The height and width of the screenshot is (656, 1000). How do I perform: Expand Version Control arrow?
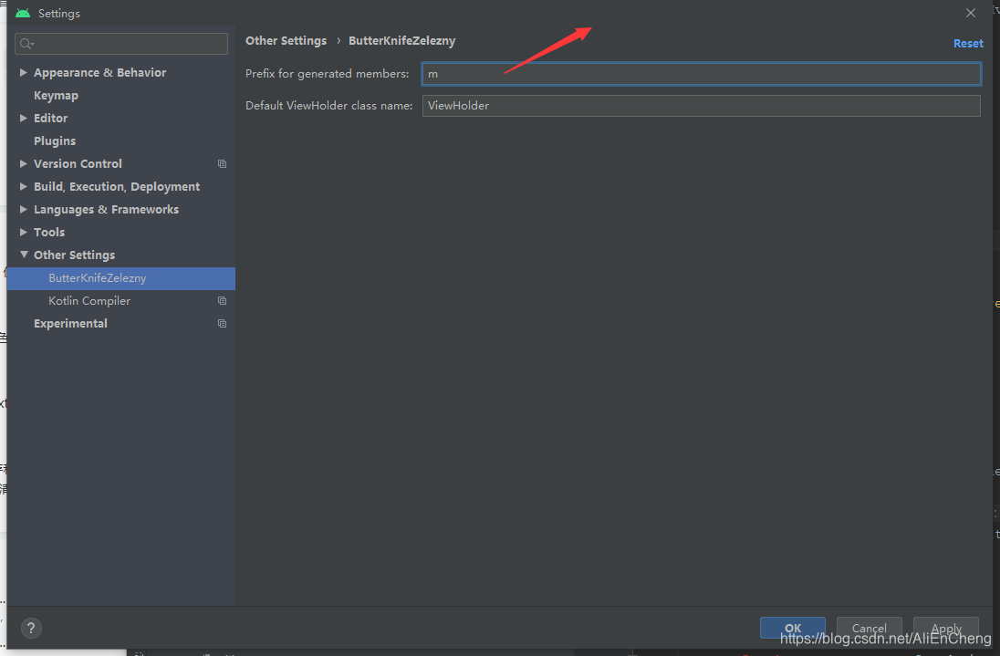click(23, 164)
